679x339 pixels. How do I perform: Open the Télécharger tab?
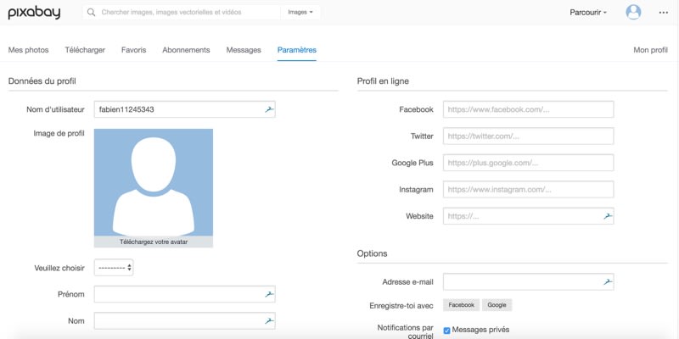coord(85,50)
